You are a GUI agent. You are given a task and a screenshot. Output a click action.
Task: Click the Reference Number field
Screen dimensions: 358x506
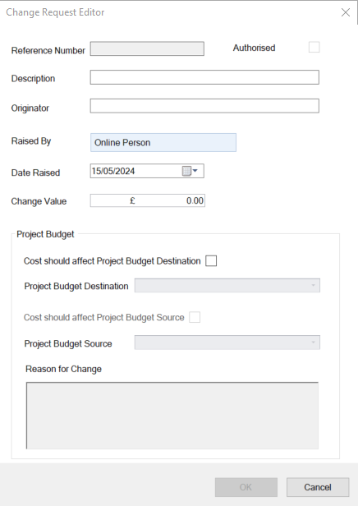tap(147, 48)
